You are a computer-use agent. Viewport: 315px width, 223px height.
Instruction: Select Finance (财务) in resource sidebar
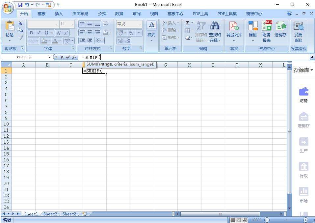pos(303,95)
